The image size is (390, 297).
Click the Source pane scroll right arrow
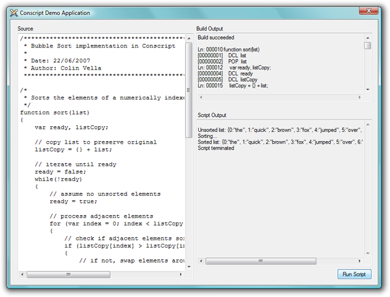coord(181,274)
